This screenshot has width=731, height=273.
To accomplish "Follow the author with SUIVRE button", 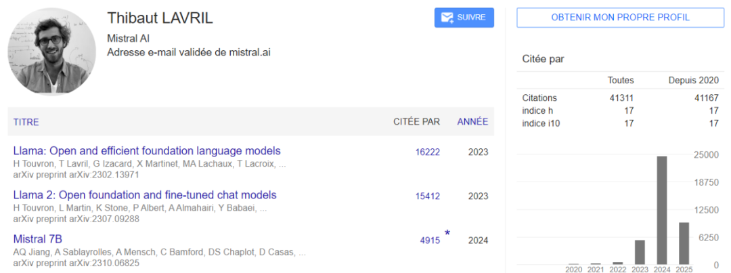I will tap(464, 18).
